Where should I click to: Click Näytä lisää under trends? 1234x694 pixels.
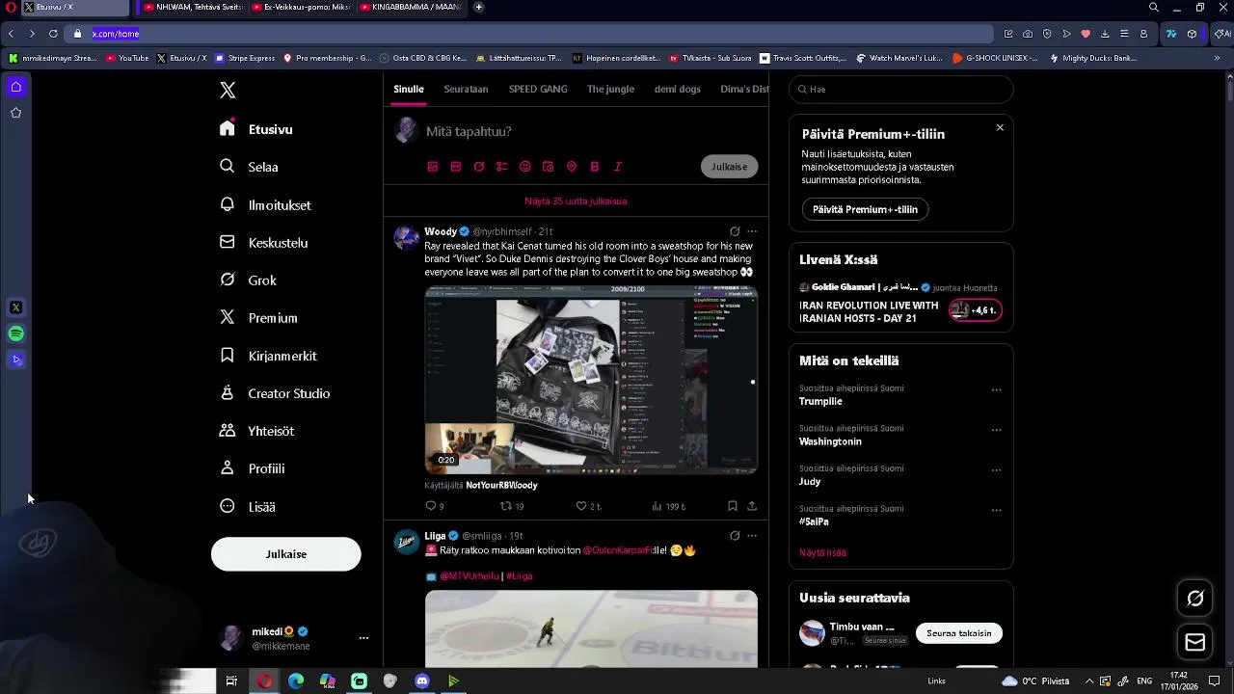(822, 552)
